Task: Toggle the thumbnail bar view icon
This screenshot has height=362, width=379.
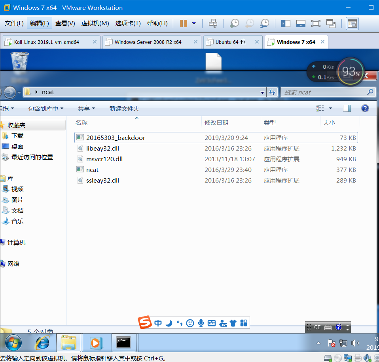Action: (301, 23)
